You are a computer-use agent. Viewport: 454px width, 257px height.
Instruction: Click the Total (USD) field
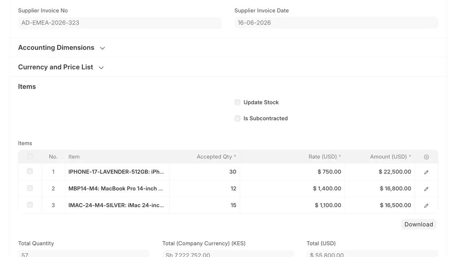[x=372, y=254]
